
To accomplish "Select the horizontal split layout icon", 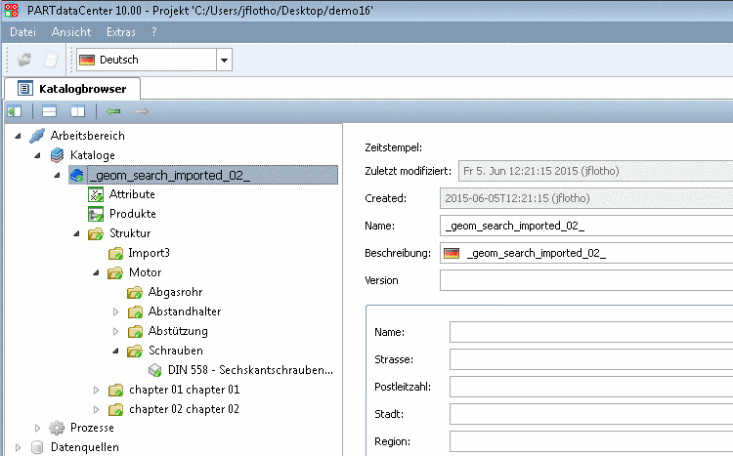I will [x=49, y=111].
